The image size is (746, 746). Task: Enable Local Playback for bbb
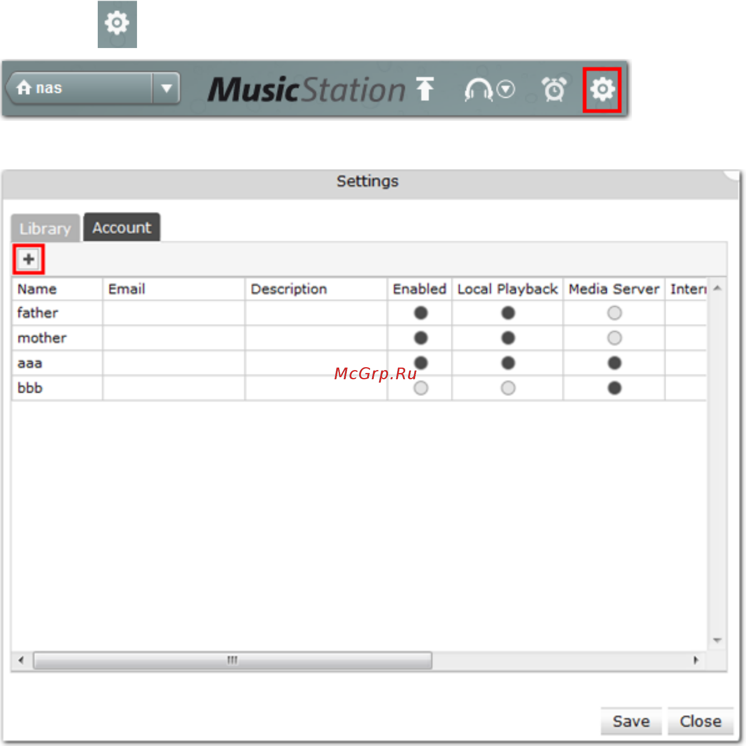(x=508, y=388)
